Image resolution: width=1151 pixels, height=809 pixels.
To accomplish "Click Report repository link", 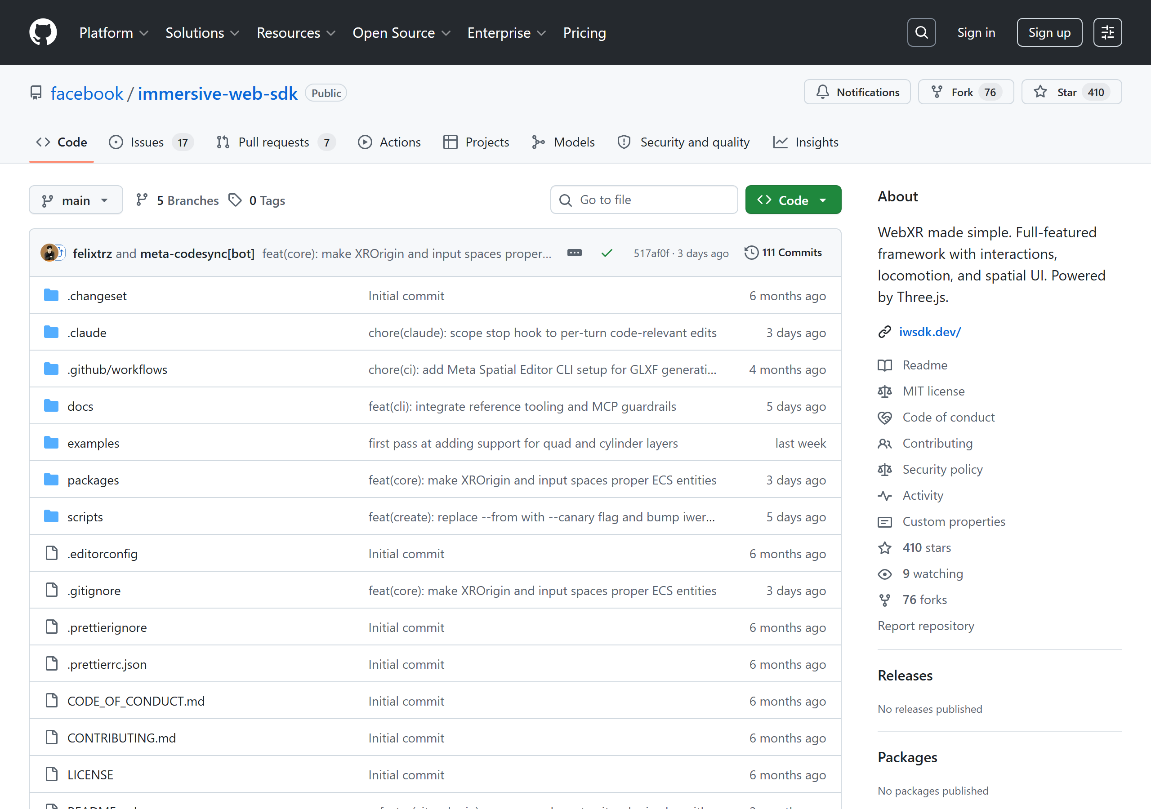I will coord(926,626).
